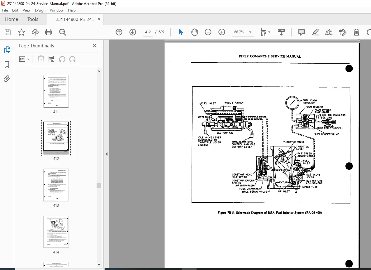The image size is (371, 270).
Task: Rotate page counterclockwise in thumbnails panel
Action: coord(62,59)
